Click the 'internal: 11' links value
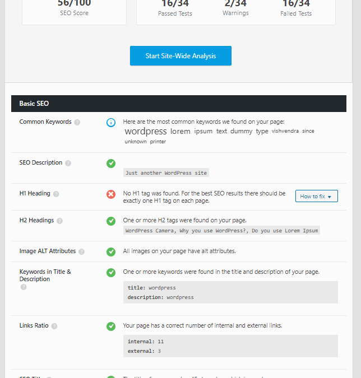The image size is (361, 378). pyautogui.click(x=146, y=342)
